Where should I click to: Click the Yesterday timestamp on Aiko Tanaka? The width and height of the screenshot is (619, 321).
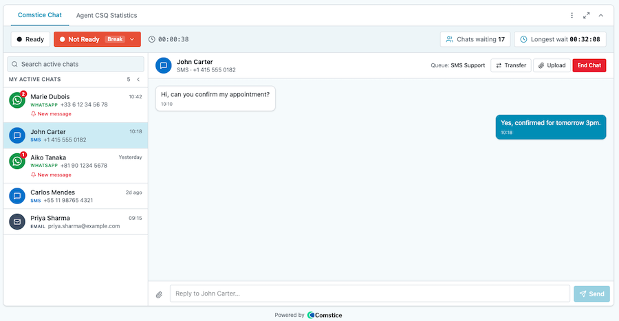(130, 157)
